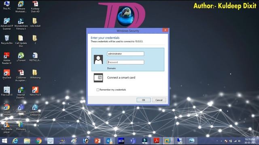259x145 pixels.
Task: Open the uTorrent desktop shortcut
Action: tap(21, 57)
